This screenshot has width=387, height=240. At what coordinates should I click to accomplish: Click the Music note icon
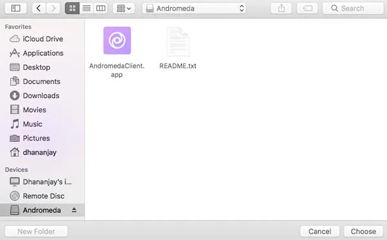pyautogui.click(x=15, y=124)
